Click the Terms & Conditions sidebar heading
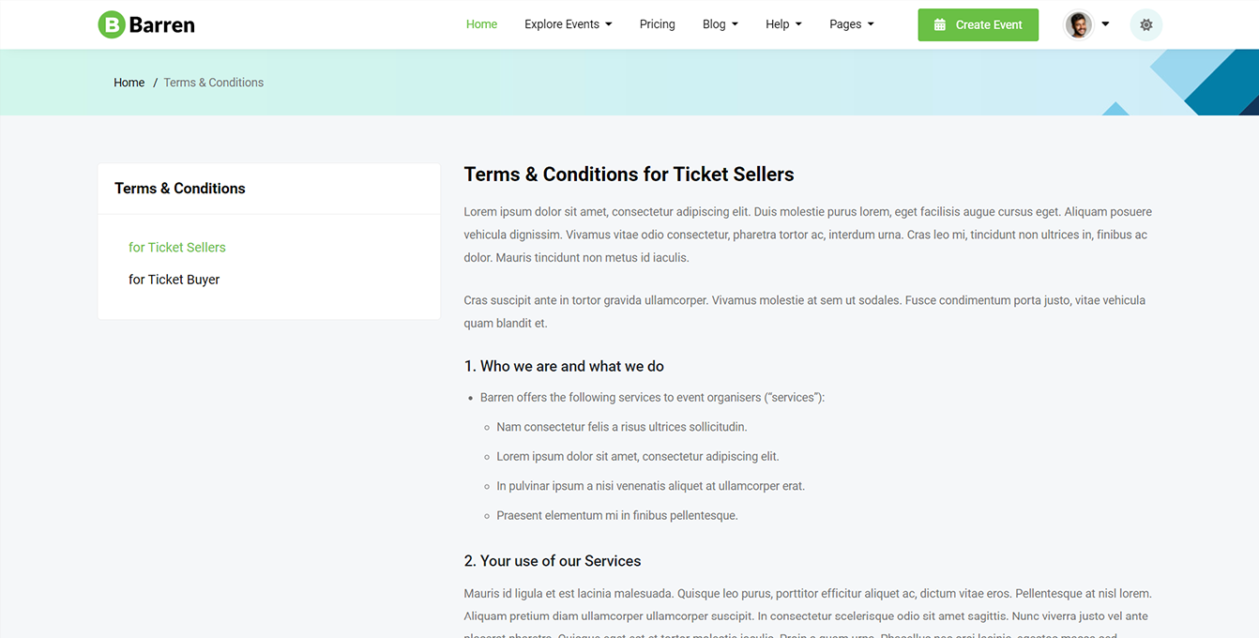Viewport: 1259px width, 638px height. [x=180, y=189]
